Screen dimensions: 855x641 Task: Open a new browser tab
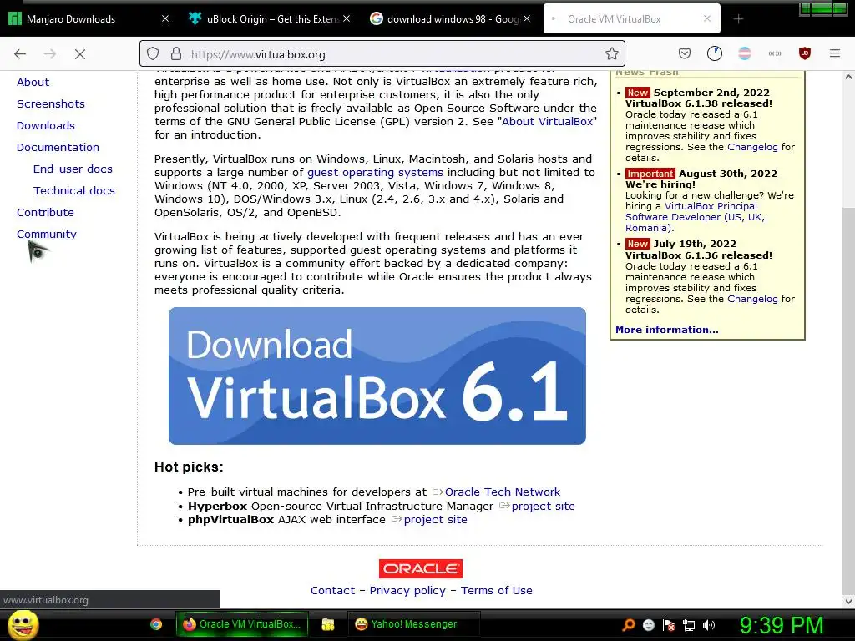click(738, 19)
